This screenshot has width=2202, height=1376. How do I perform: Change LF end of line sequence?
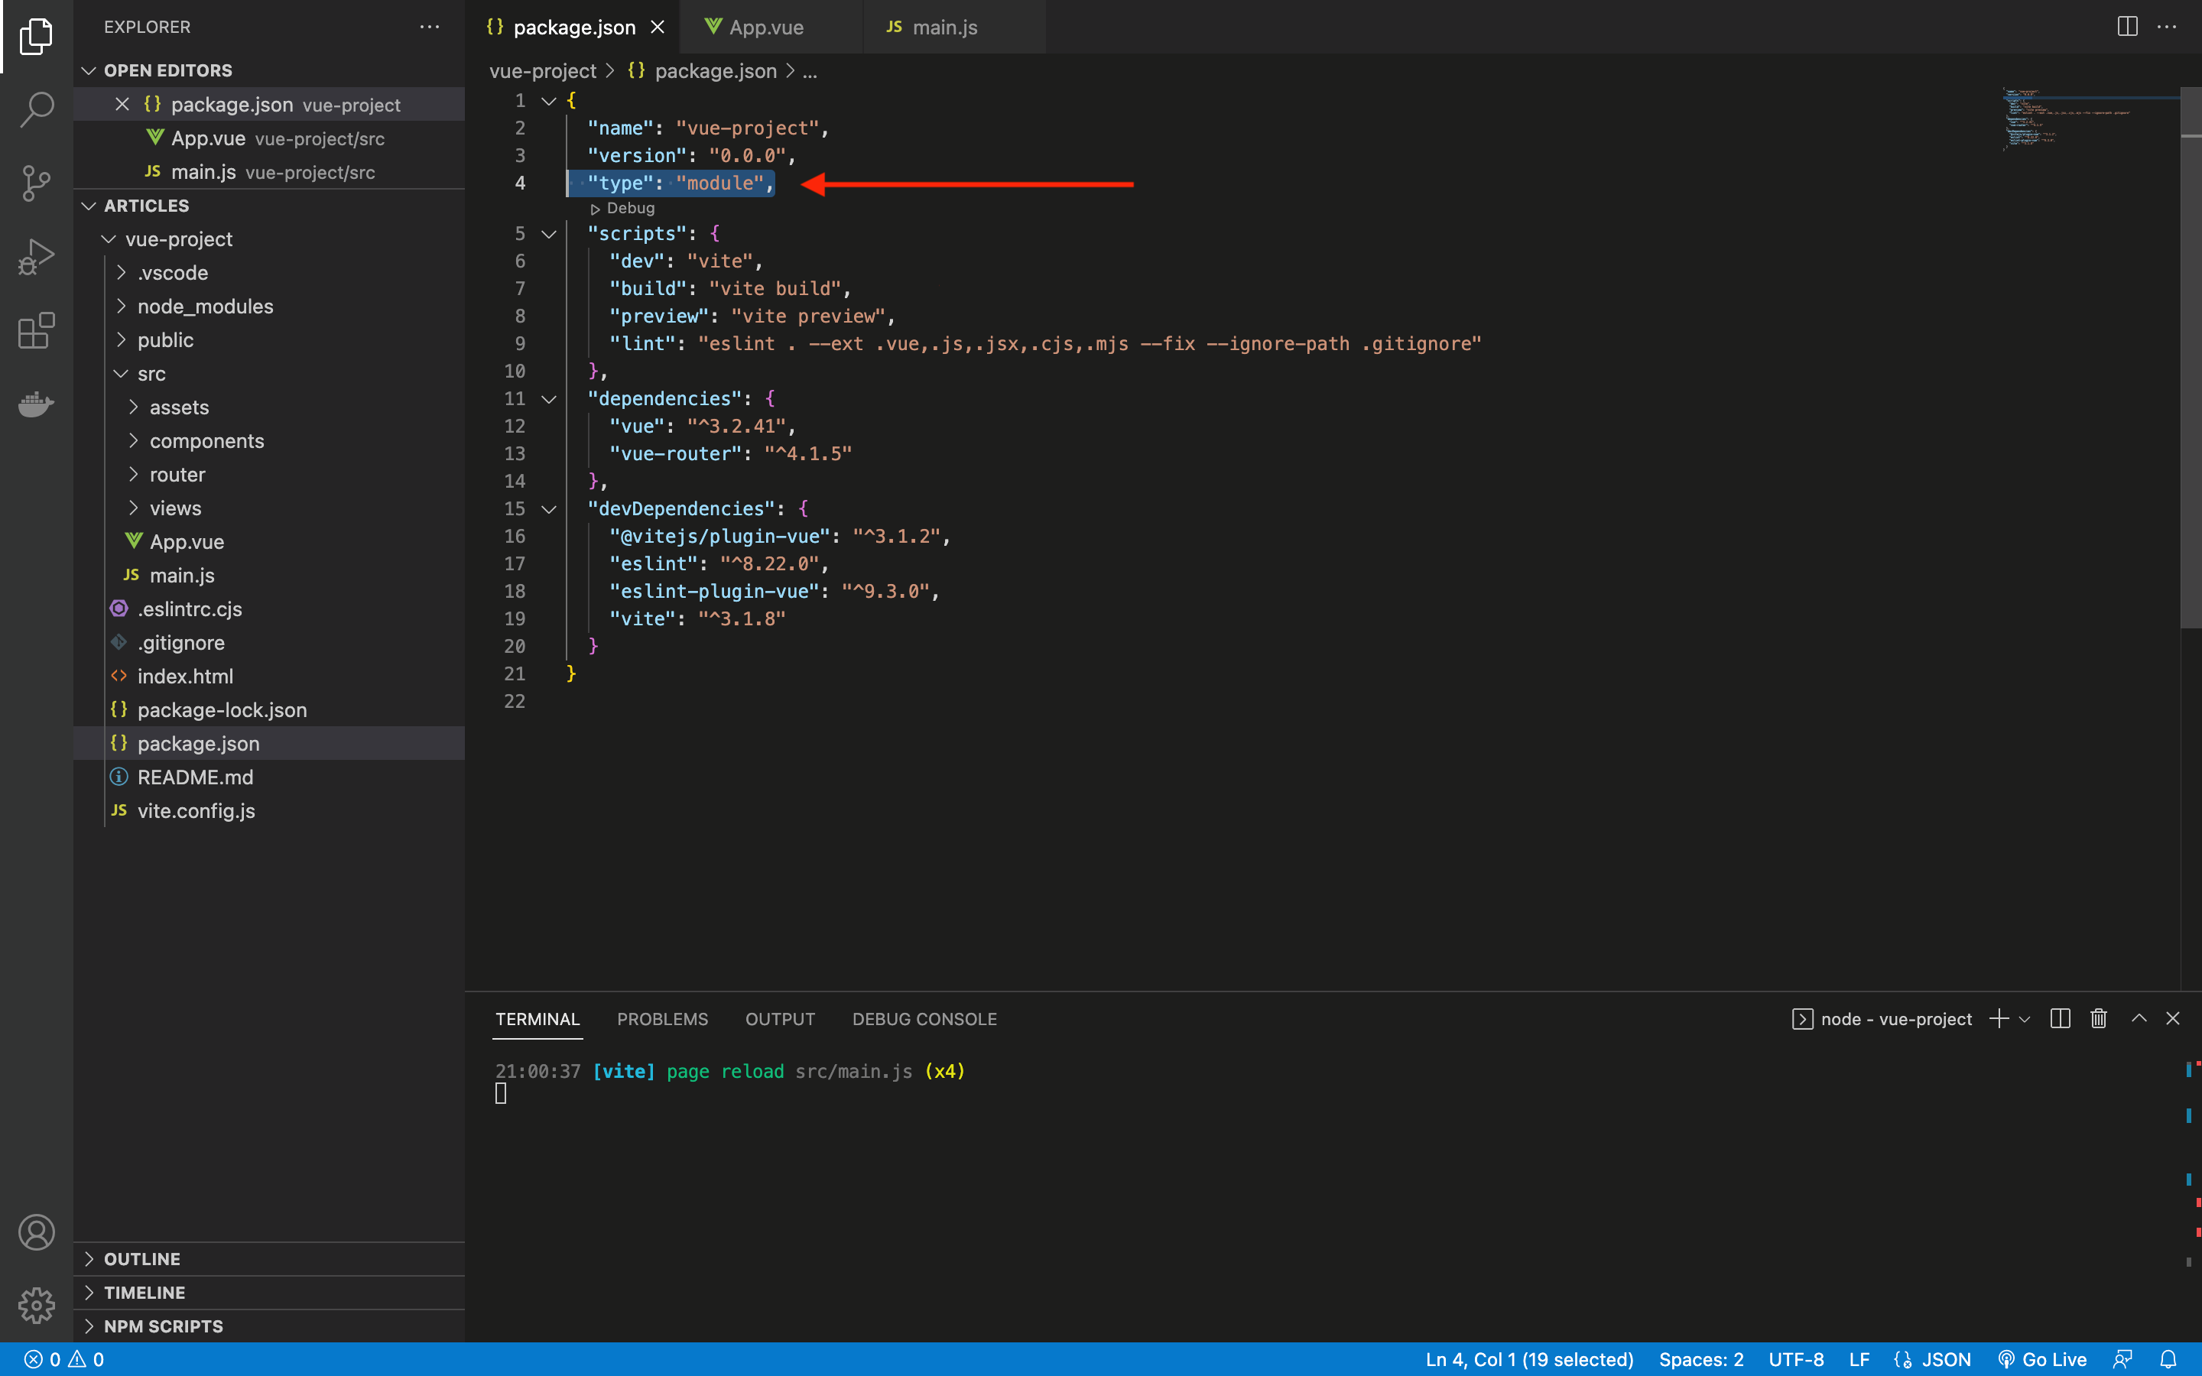tap(1859, 1360)
